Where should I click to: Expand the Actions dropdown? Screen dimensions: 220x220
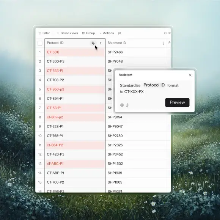[107, 33]
